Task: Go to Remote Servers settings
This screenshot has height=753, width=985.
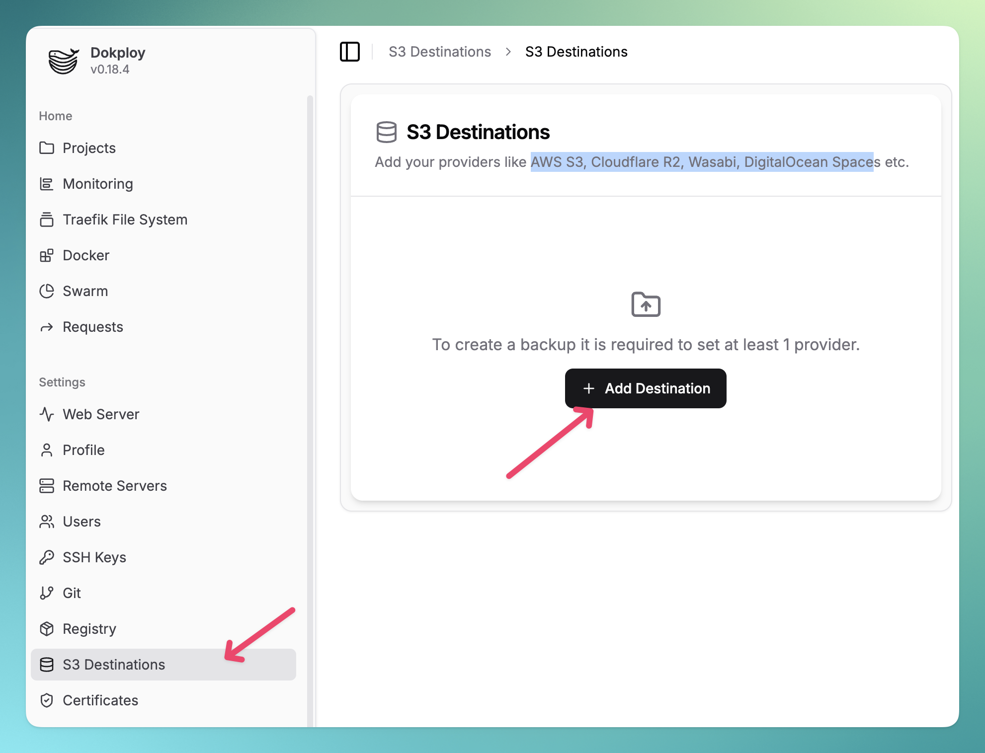Action: (164, 486)
